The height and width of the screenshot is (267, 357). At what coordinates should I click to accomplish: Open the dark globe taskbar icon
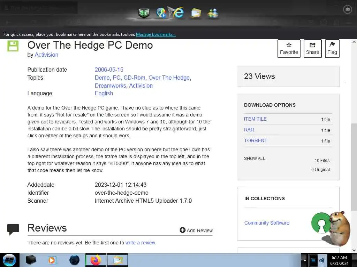click(x=74, y=260)
